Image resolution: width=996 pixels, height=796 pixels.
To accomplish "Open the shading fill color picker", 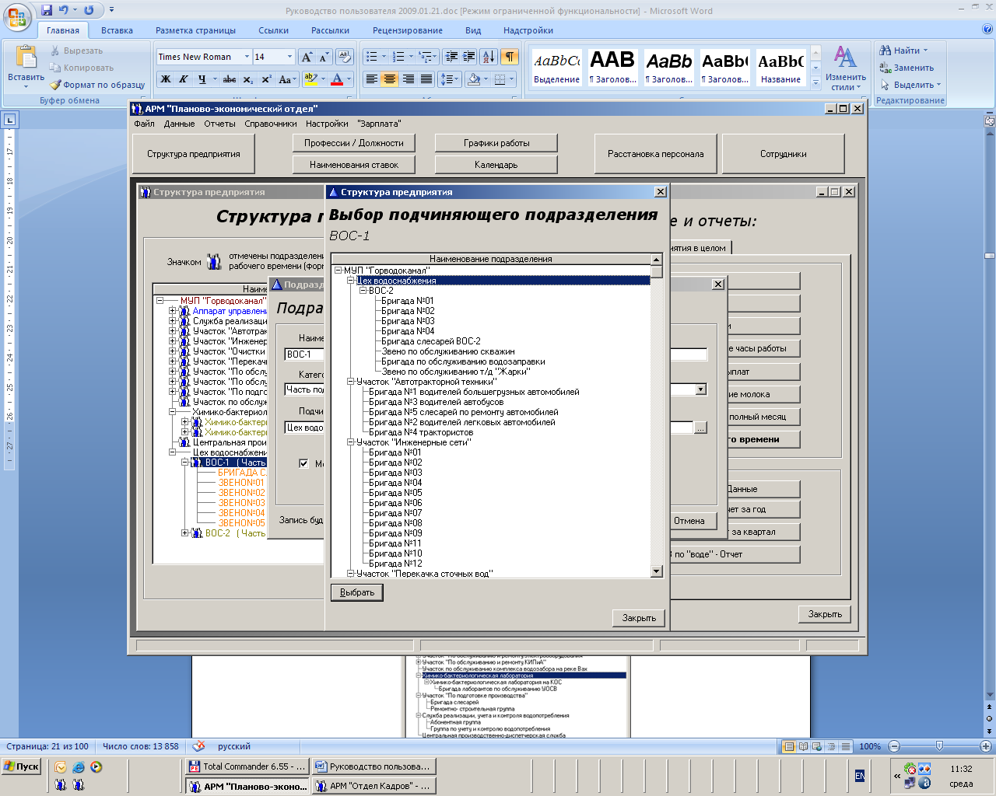I will click(x=485, y=79).
